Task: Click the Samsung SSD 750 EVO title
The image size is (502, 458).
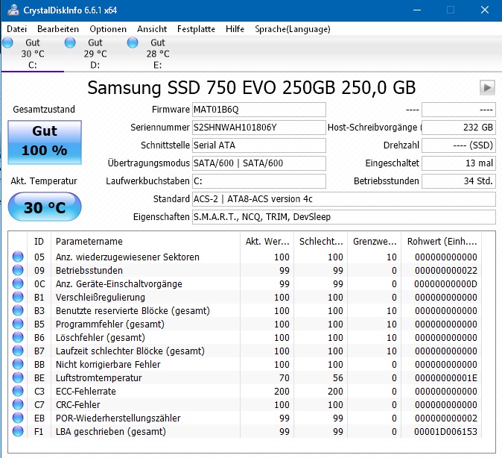Action: click(x=251, y=87)
